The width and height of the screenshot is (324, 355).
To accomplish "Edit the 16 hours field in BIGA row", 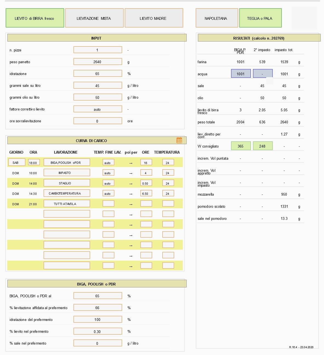I will (146, 162).
